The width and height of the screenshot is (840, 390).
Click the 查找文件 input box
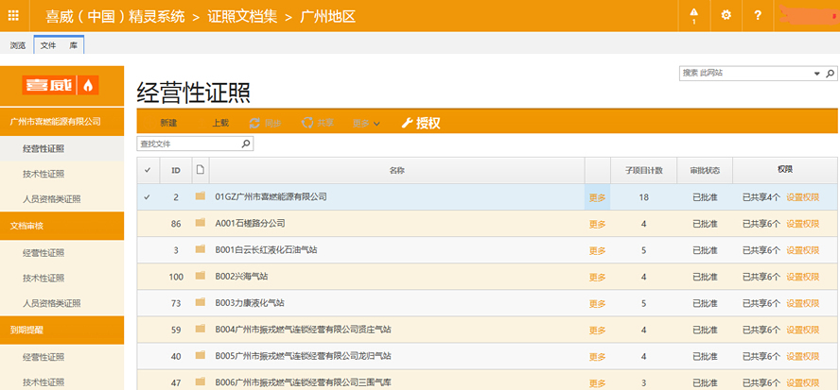tap(188, 144)
